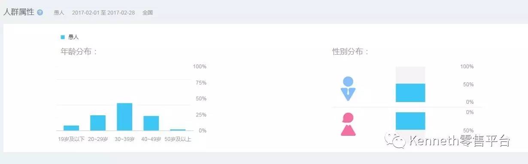Open the 全国 region selector
Screen dimensions: 528x164
(x=148, y=13)
